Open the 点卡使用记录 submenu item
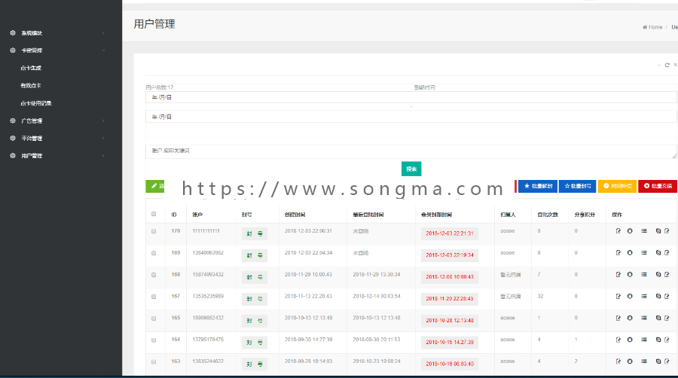Viewport: 678px width, 378px height. 36,103
